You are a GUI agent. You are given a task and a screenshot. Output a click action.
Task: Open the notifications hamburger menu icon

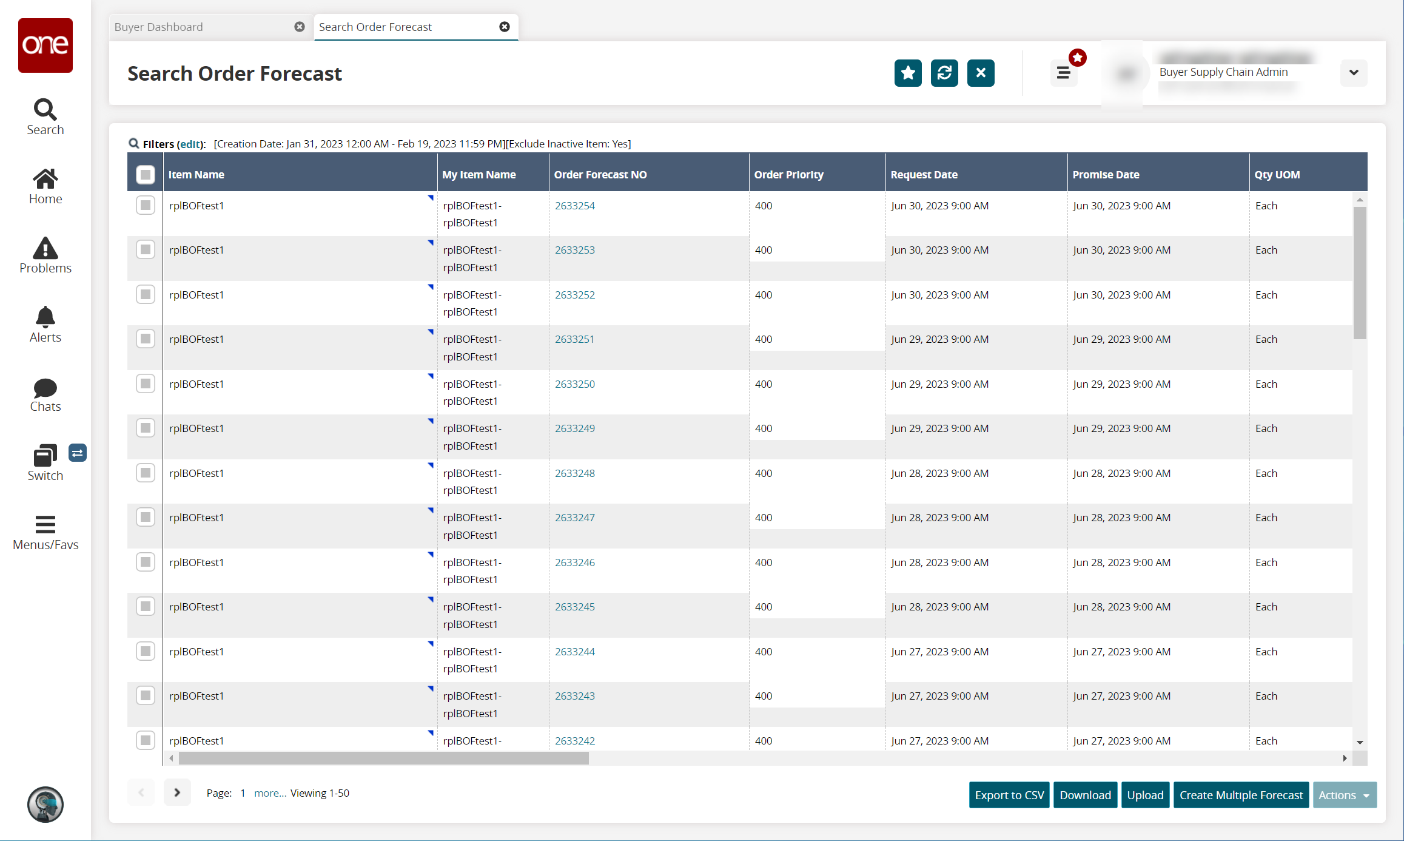[1063, 73]
